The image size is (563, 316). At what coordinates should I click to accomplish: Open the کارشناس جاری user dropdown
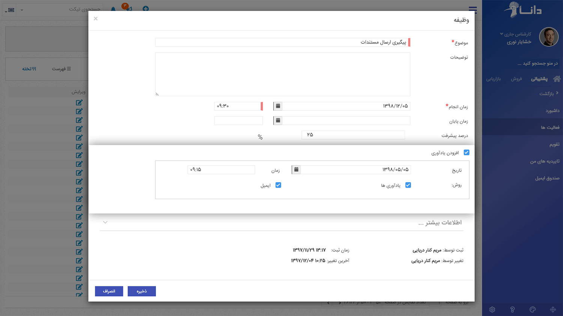point(501,34)
